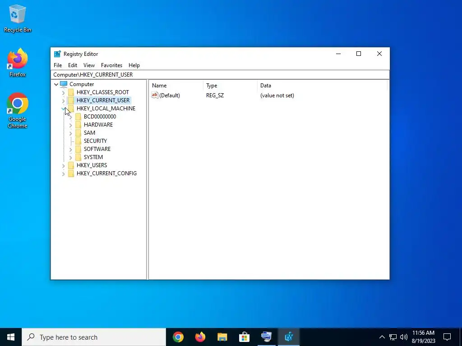462x346 pixels.
Task: Click the HARDWARE folder icon
Action: 78,125
